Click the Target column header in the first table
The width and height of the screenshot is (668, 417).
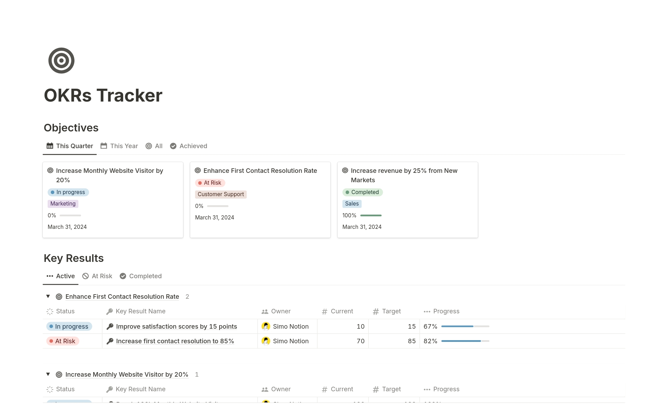(x=391, y=311)
